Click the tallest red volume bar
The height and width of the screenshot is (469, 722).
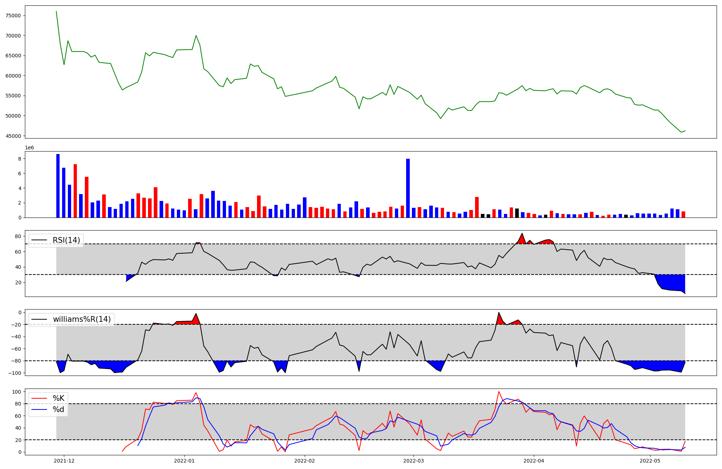(x=75, y=191)
